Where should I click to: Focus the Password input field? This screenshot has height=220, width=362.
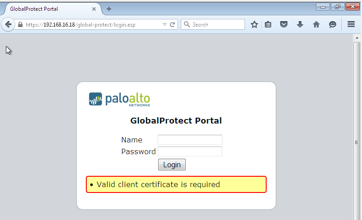(190, 151)
